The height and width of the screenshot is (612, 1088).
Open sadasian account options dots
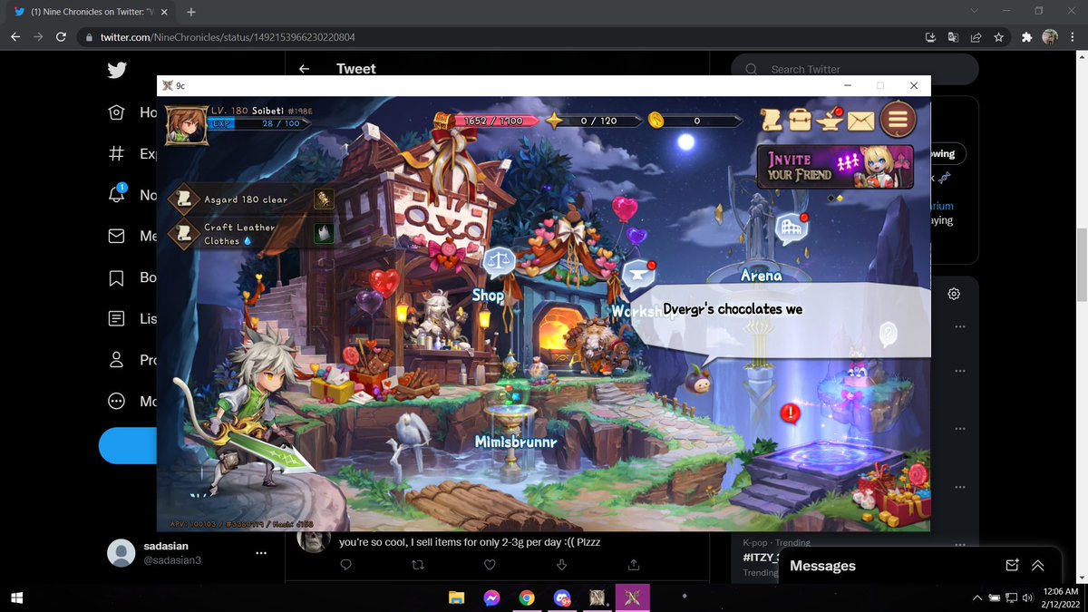click(261, 553)
